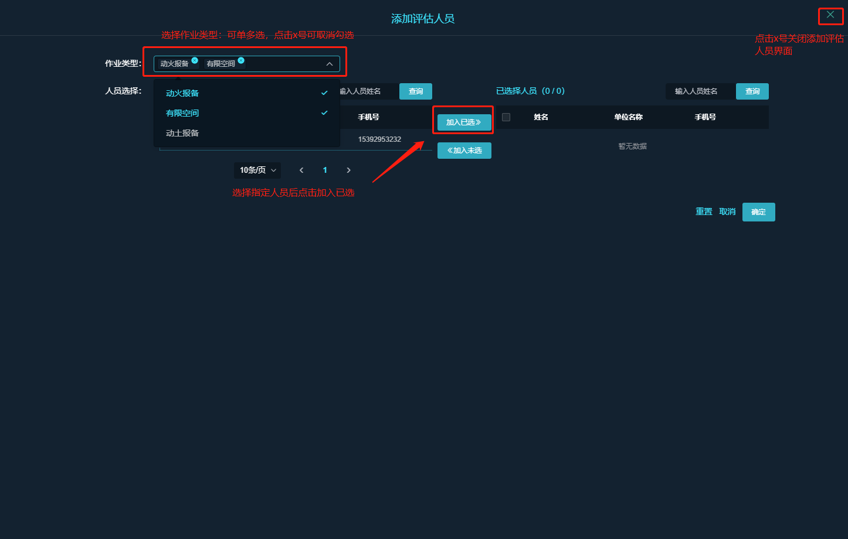Viewport: 848px width, 539px height.
Task: Tick the select-all checkbox in 已选择人员 table
Action: point(506,117)
